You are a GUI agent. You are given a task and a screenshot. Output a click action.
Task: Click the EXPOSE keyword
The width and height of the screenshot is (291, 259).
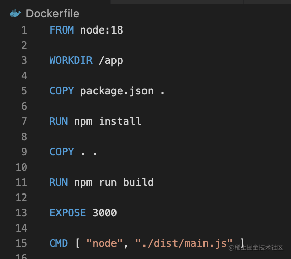click(68, 213)
